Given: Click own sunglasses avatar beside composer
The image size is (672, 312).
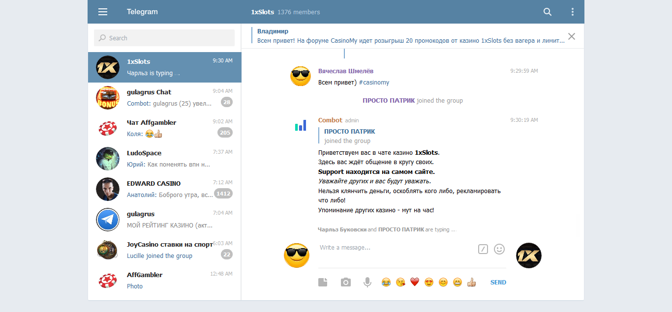Looking at the screenshot, I should click(297, 255).
